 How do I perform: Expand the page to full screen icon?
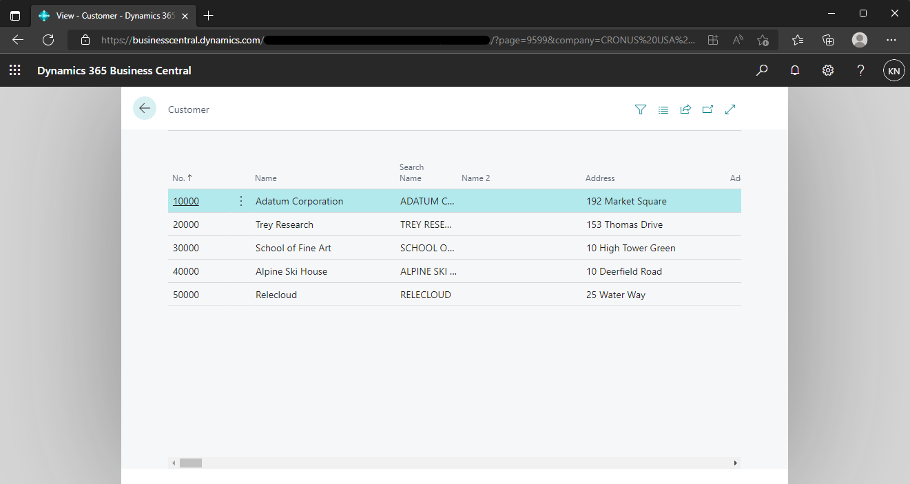731,109
